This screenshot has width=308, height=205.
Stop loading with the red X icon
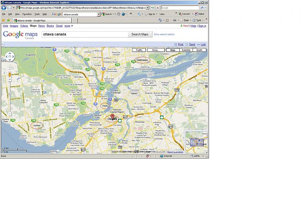157,8
